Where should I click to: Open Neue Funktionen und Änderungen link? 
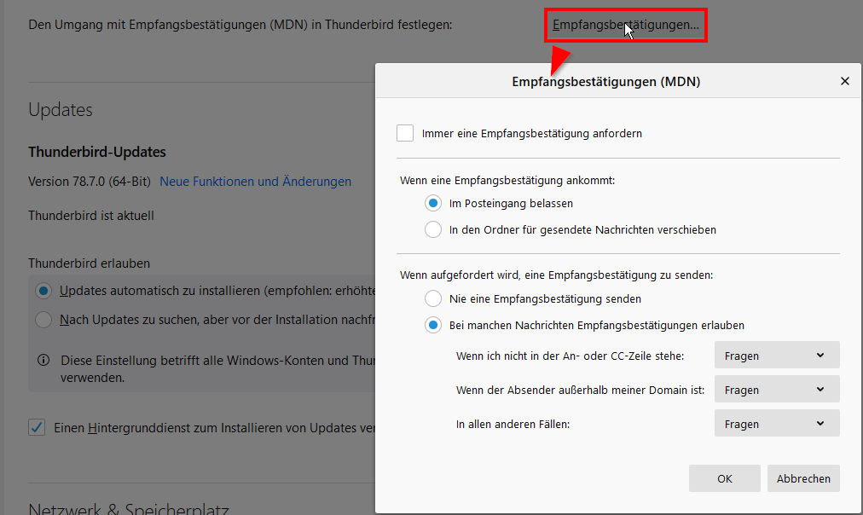click(255, 182)
